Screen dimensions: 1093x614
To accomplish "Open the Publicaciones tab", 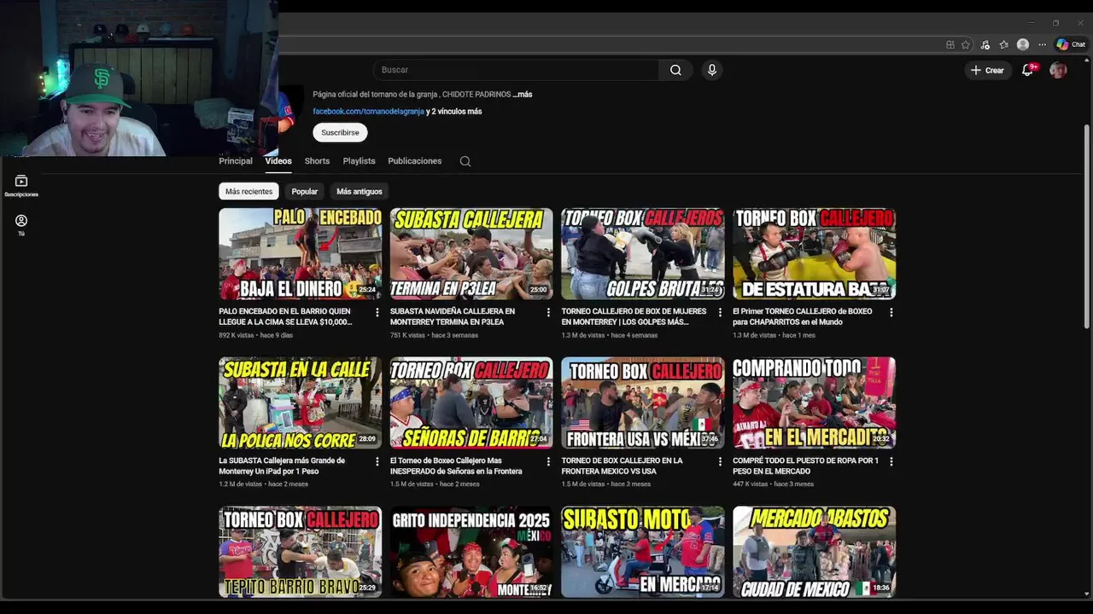I will (x=415, y=161).
